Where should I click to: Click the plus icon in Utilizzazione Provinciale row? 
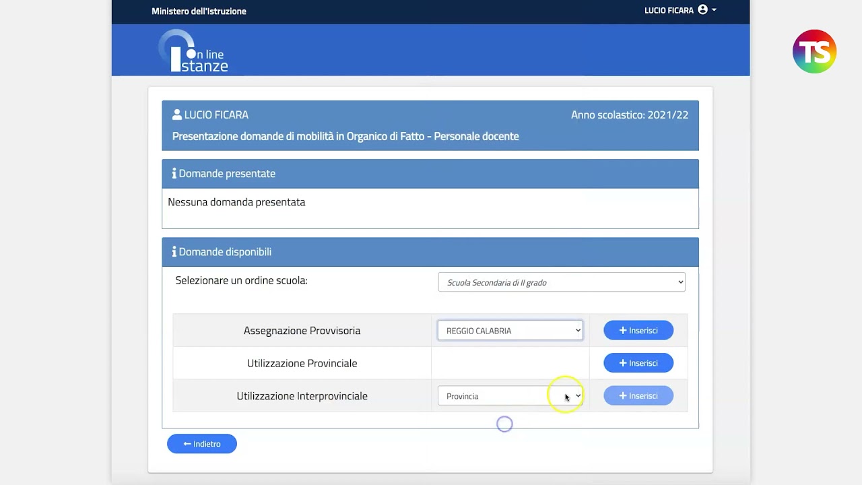[623, 363]
